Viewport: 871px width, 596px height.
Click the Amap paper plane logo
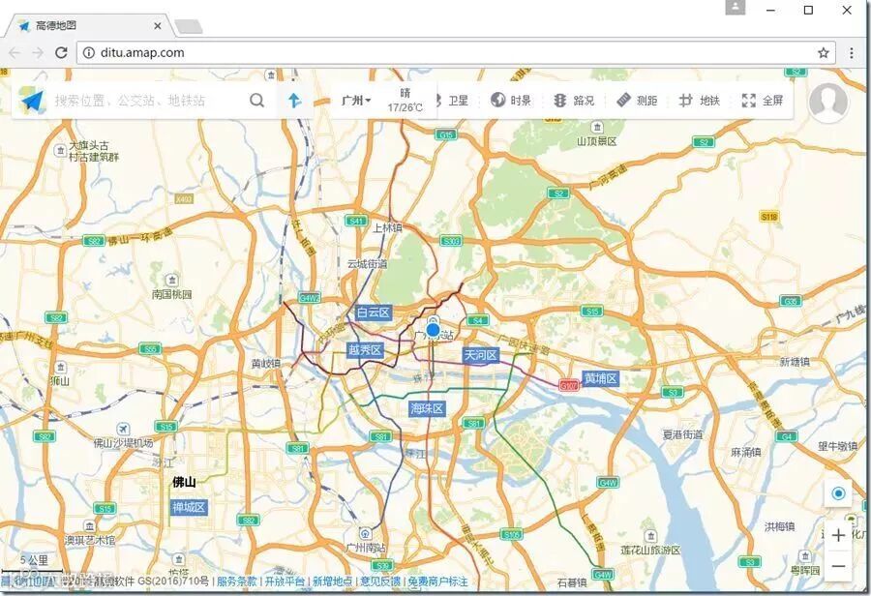(x=32, y=101)
